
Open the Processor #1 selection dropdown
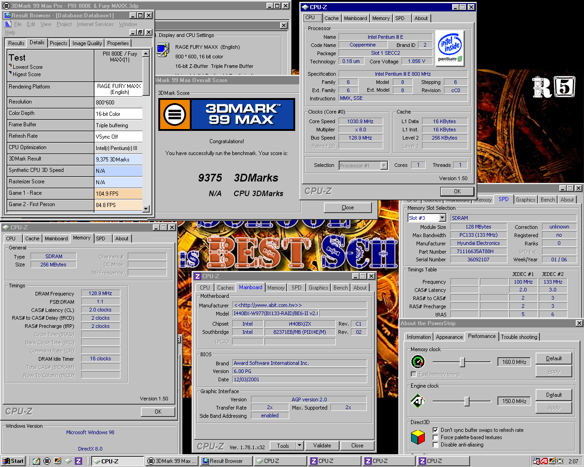pyautogui.click(x=384, y=166)
